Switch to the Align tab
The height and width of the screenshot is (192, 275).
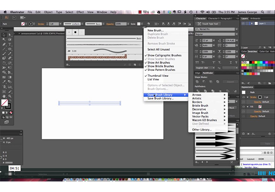click(x=198, y=73)
